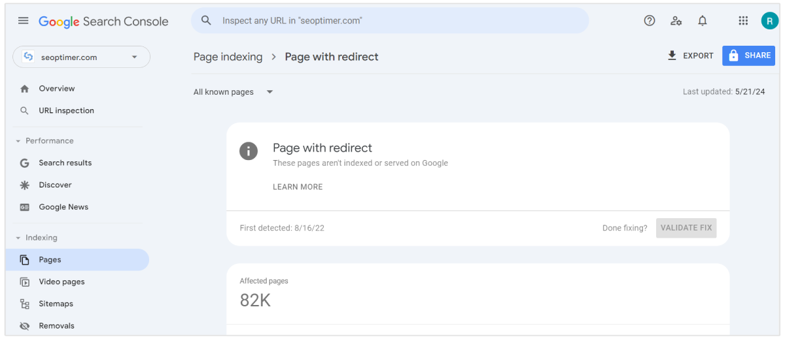Image resolution: width=785 pixels, height=339 pixels.
Task: Open the Google apps grid
Action: (x=743, y=21)
